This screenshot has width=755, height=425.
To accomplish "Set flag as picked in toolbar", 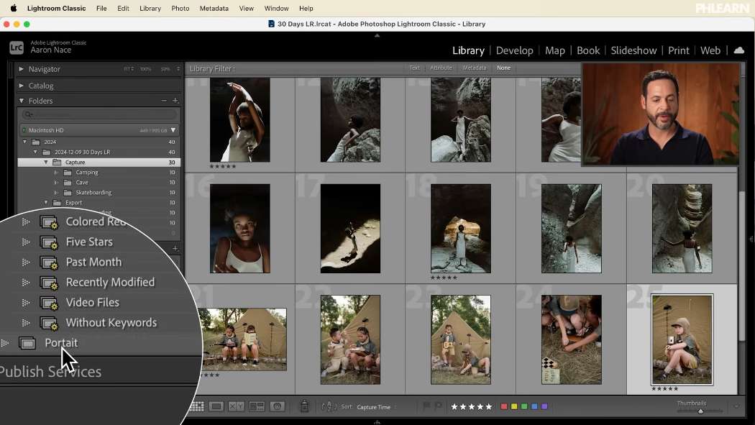I will click(x=426, y=406).
